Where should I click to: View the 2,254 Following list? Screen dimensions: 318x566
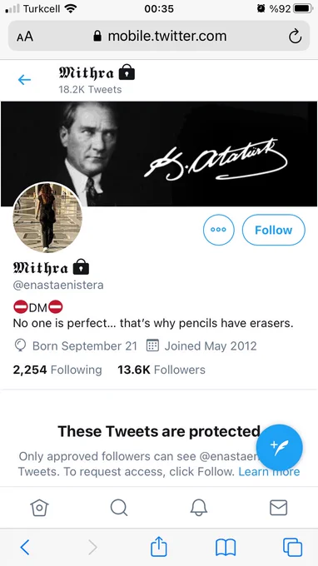point(57,370)
